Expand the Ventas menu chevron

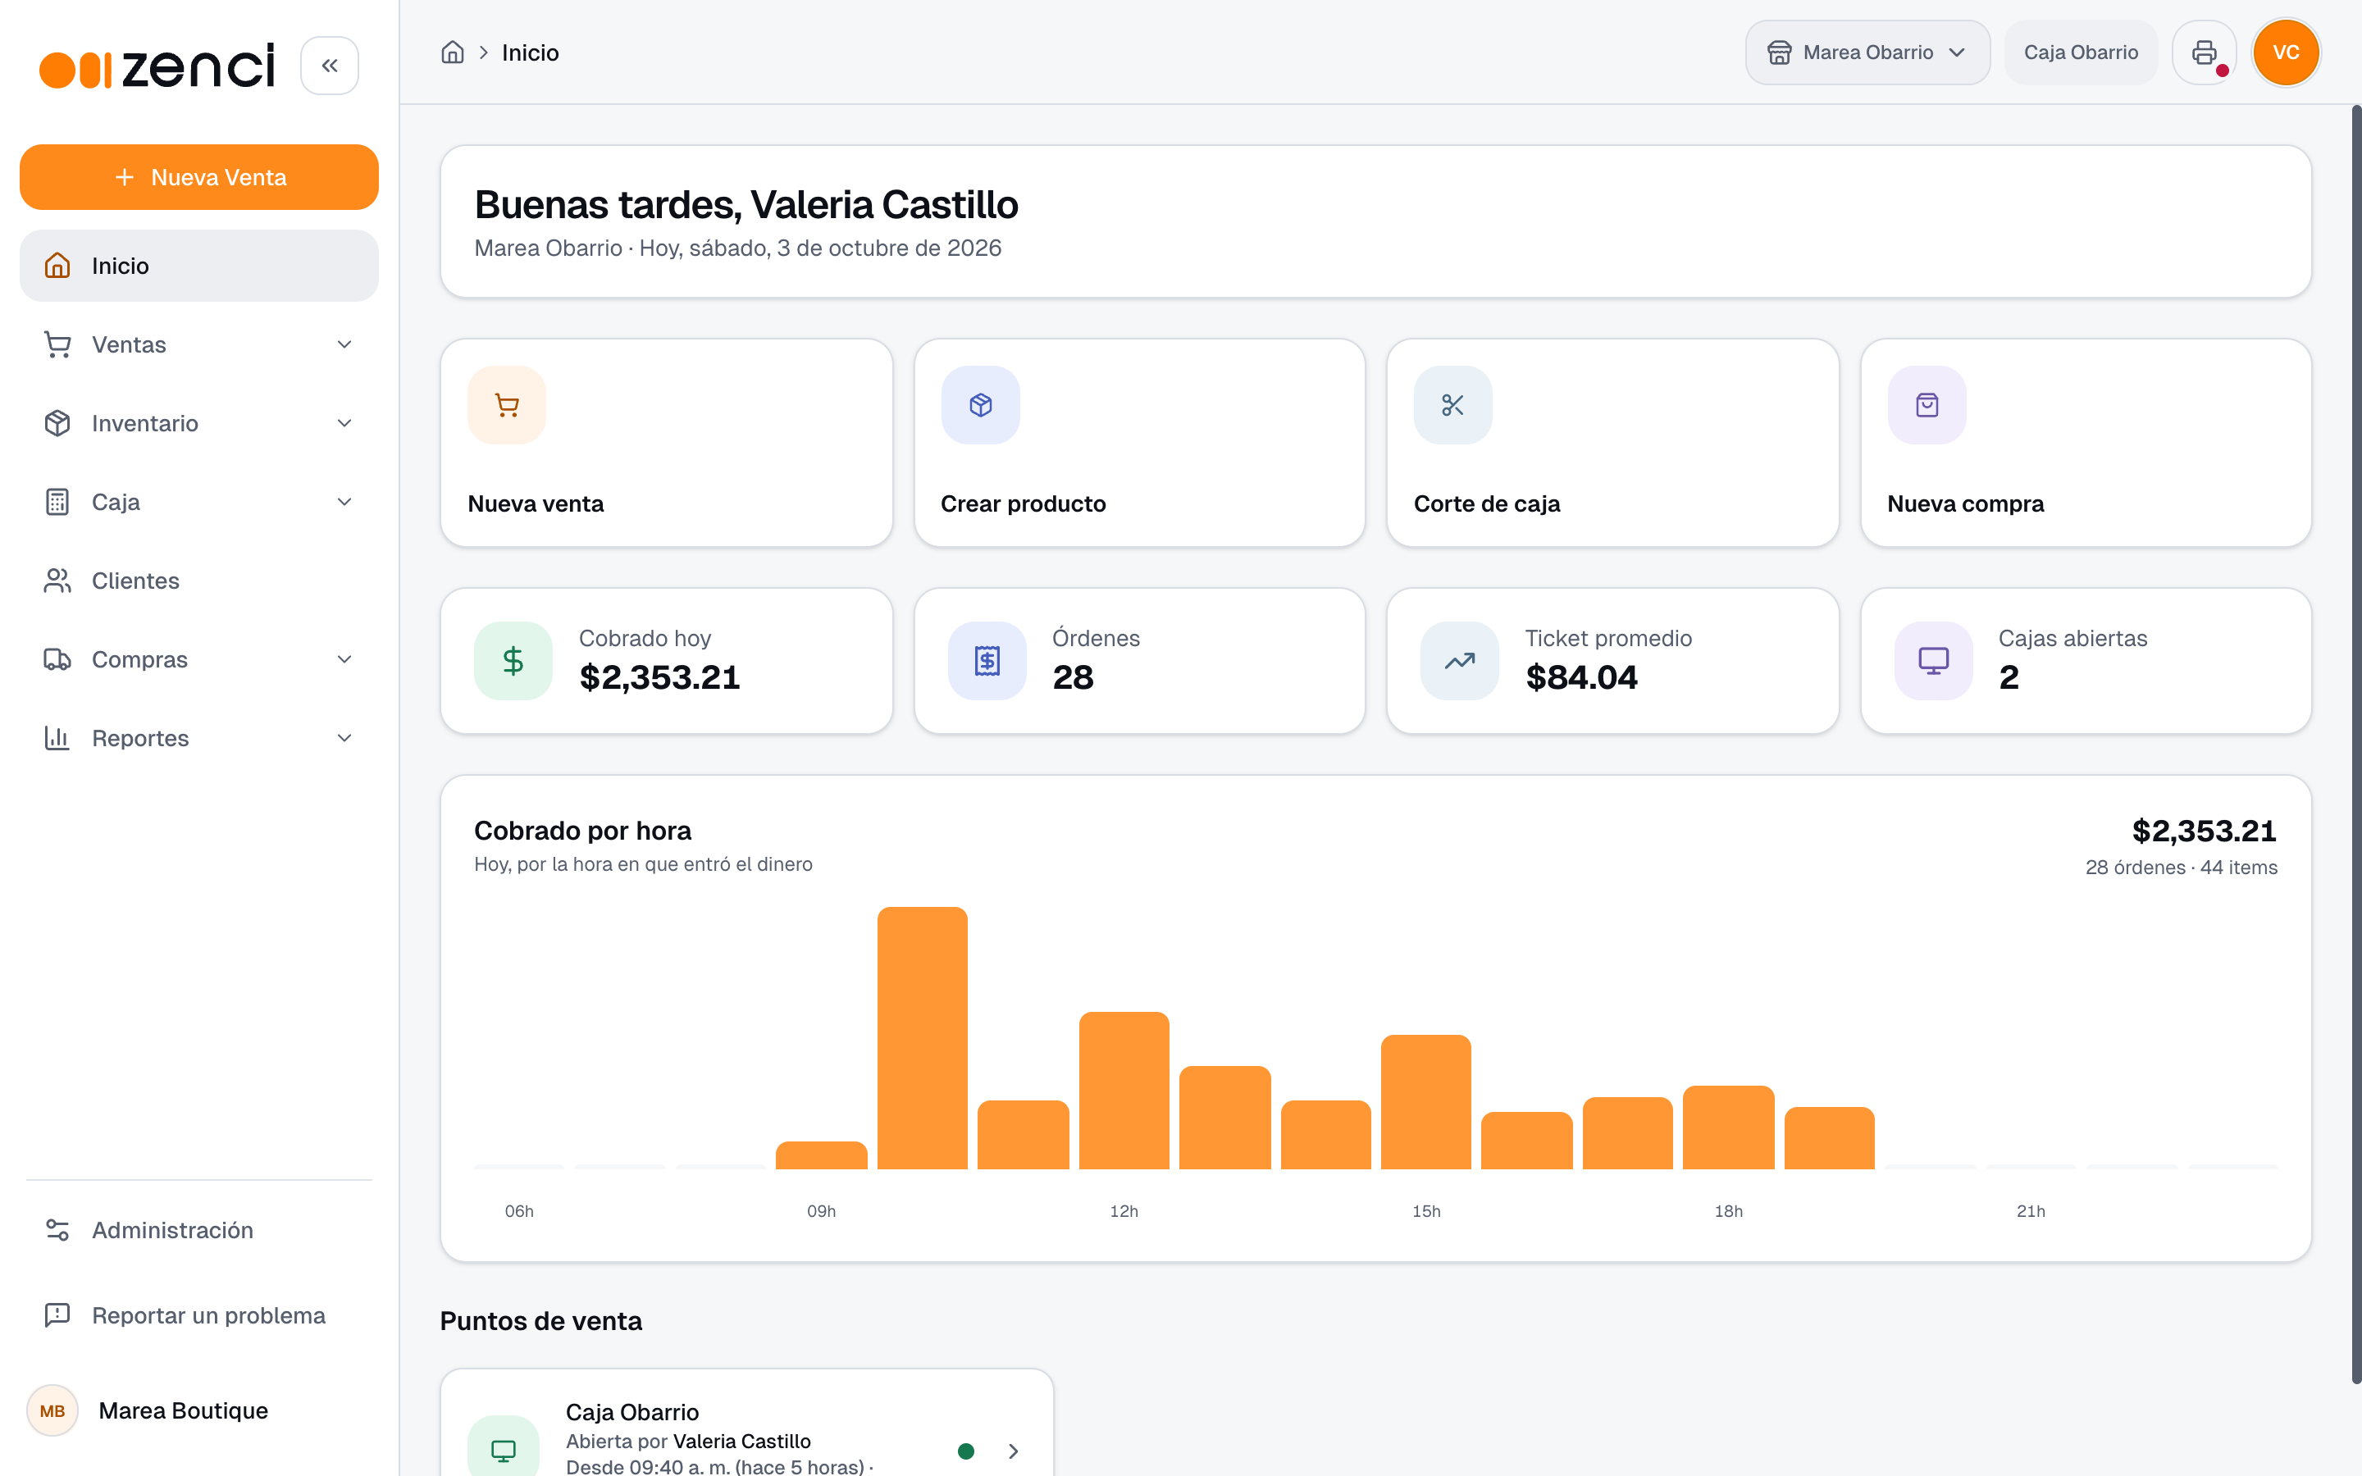click(344, 344)
